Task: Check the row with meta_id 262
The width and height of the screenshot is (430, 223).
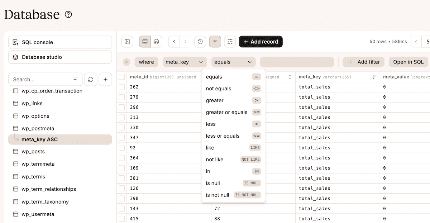Action: (x=122, y=87)
